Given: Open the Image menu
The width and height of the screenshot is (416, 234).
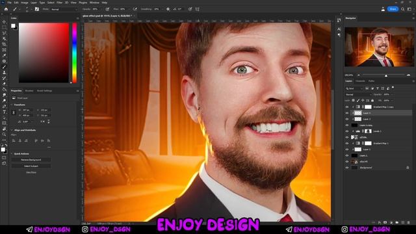Looking at the screenshot, I should tap(25, 3).
